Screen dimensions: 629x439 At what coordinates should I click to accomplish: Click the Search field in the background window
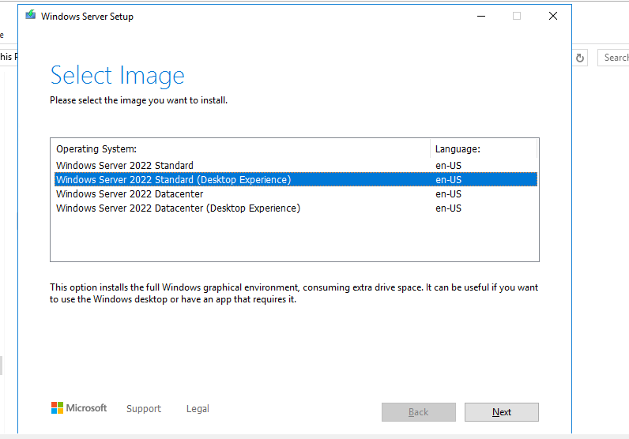click(615, 58)
